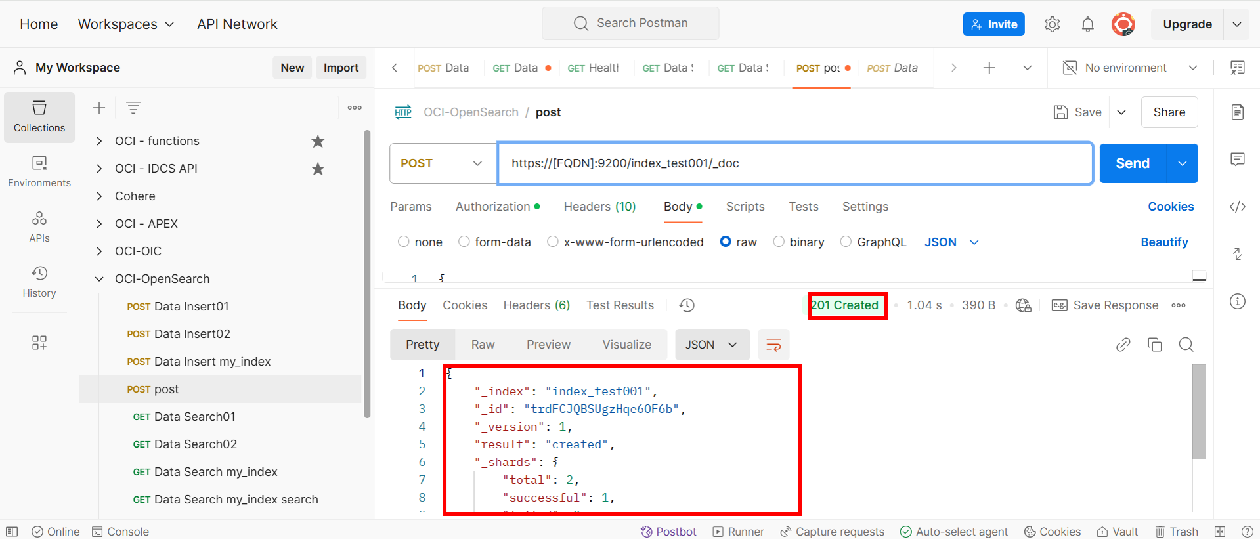Open the comments icon in right sidebar

pos(1238,160)
